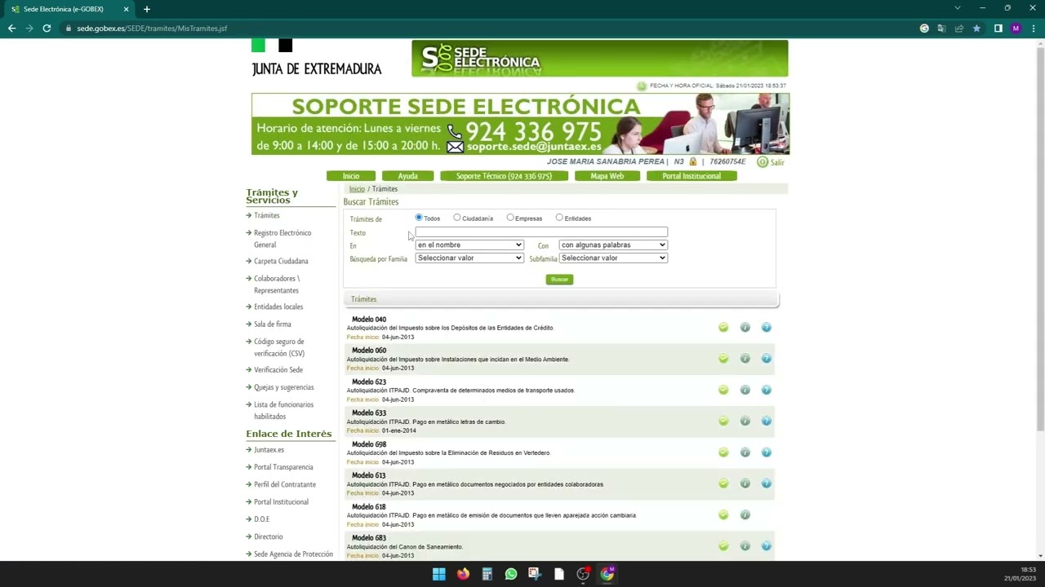Open the Subfamilia selector dropdown
The height and width of the screenshot is (587, 1045).
pyautogui.click(x=612, y=258)
